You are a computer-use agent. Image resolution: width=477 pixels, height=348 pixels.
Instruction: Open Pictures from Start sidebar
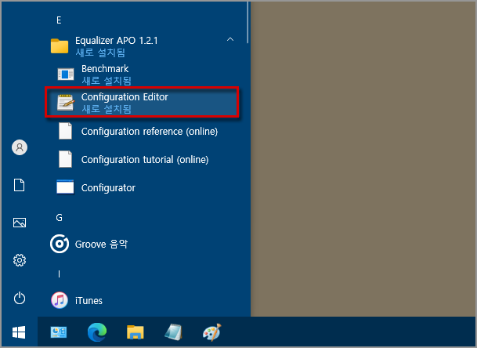click(x=20, y=223)
